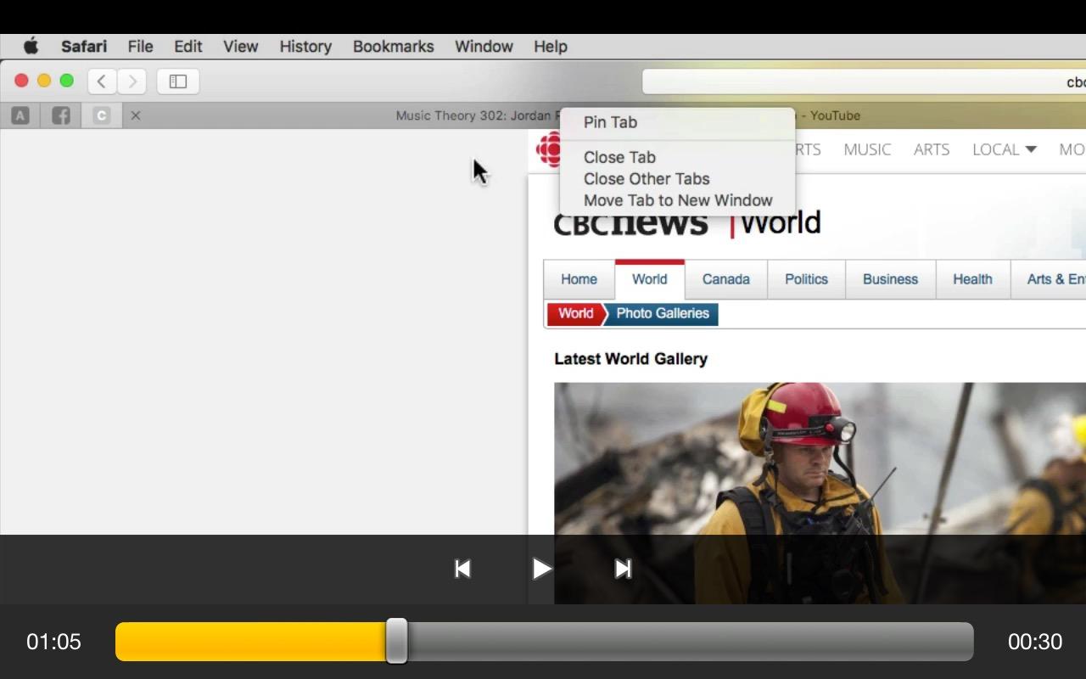
Task: Click the green full-screen window button
Action: click(67, 81)
